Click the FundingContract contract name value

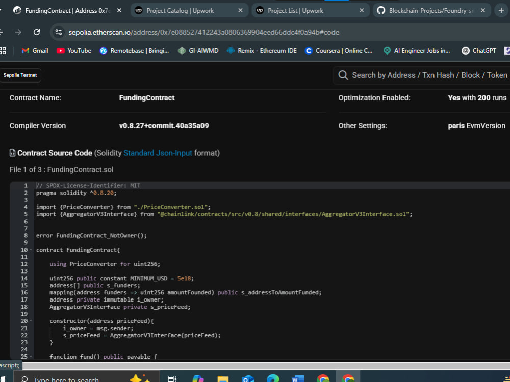pyautogui.click(x=147, y=98)
